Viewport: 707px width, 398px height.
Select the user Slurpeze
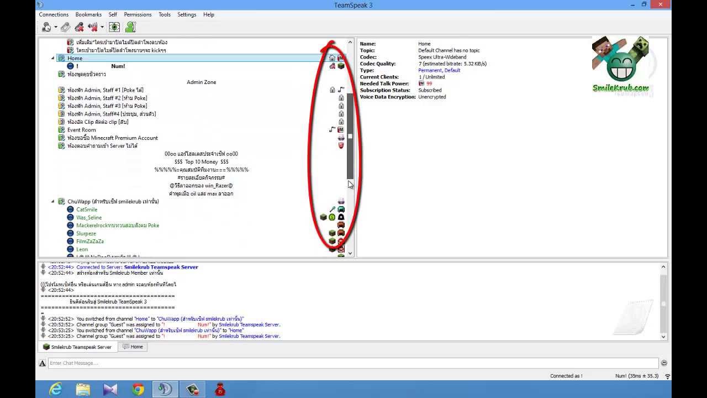click(x=86, y=234)
